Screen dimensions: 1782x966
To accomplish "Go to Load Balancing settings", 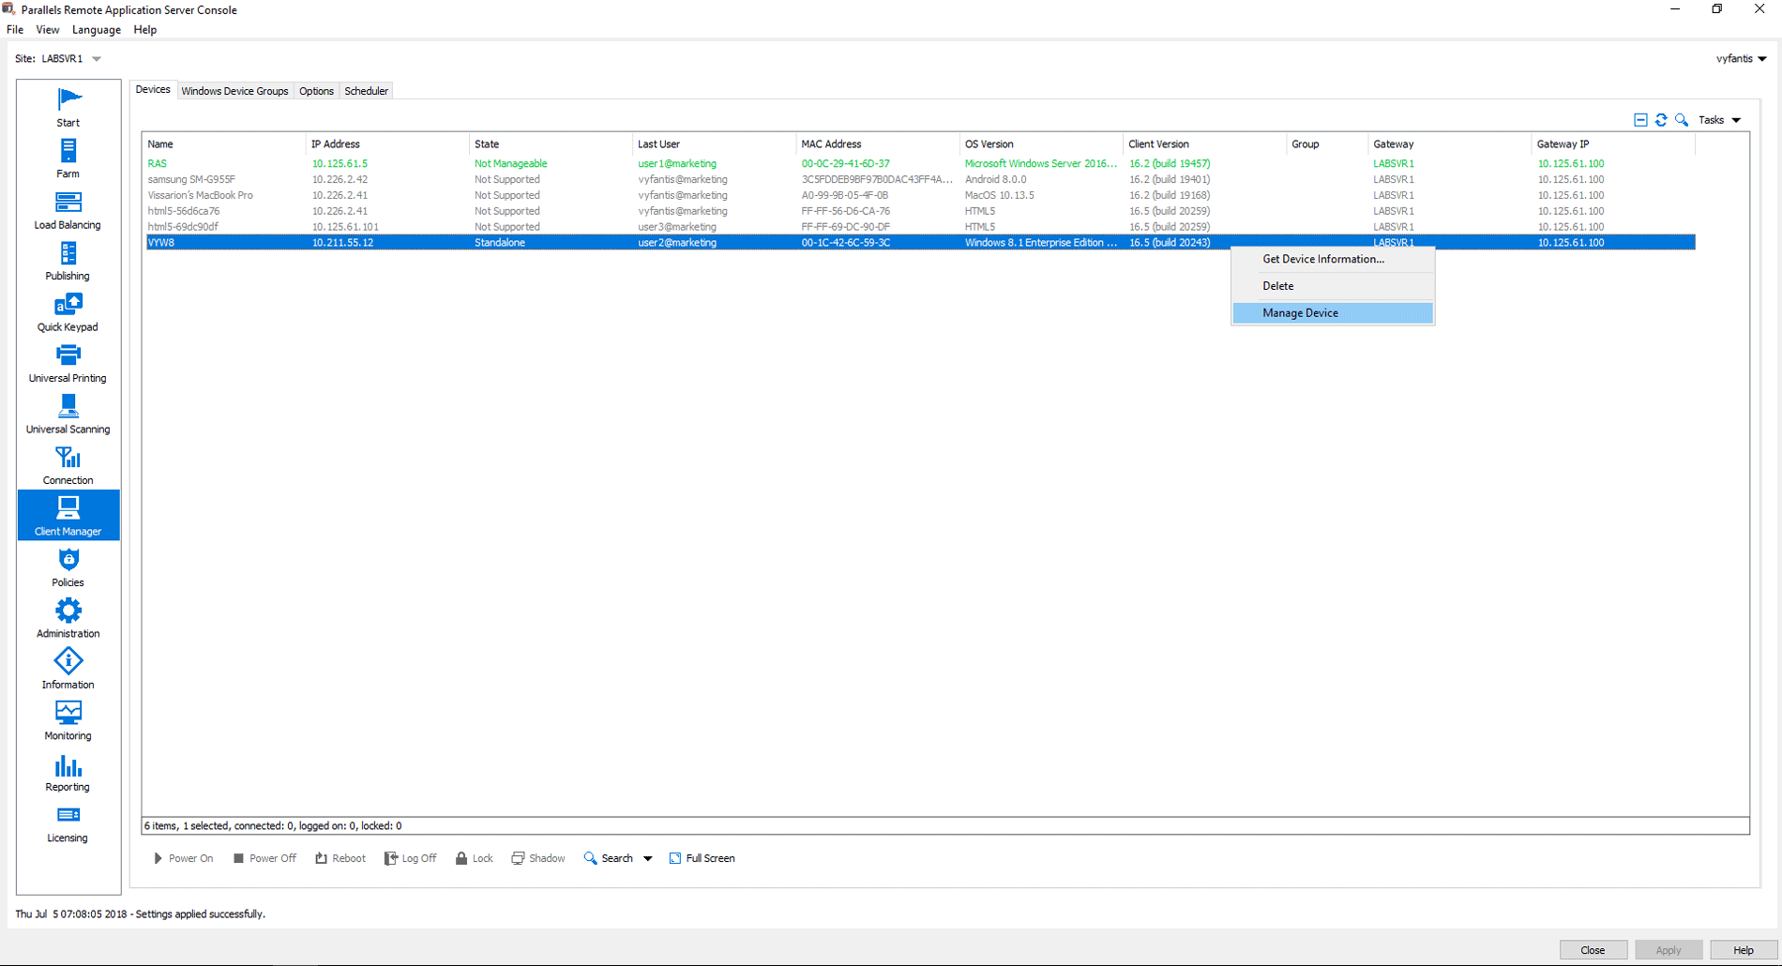I will 68,209.
